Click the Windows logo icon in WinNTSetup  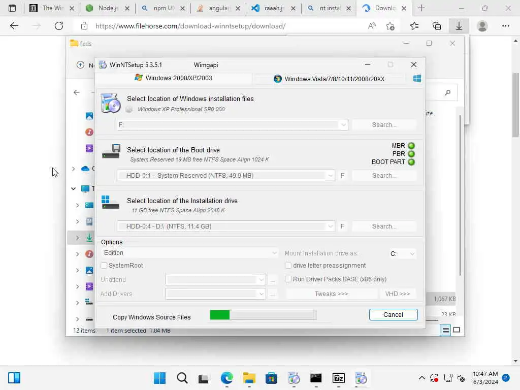coord(417,79)
